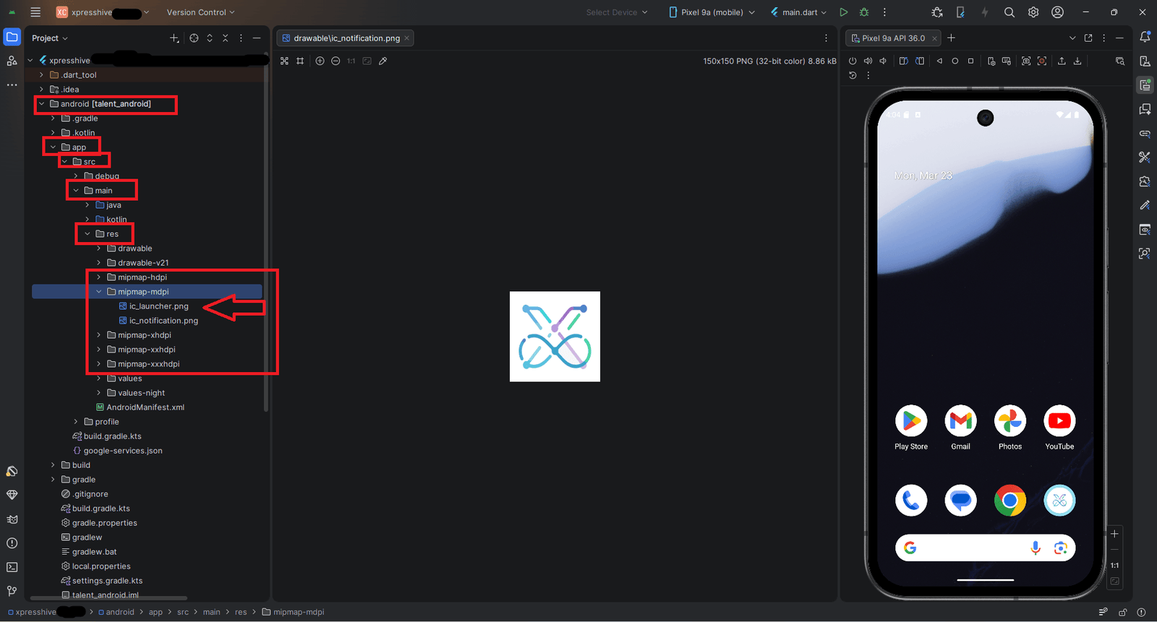The width and height of the screenshot is (1157, 622).
Task: Expand the mipmap-xxxhdpi folder
Action: point(99,364)
